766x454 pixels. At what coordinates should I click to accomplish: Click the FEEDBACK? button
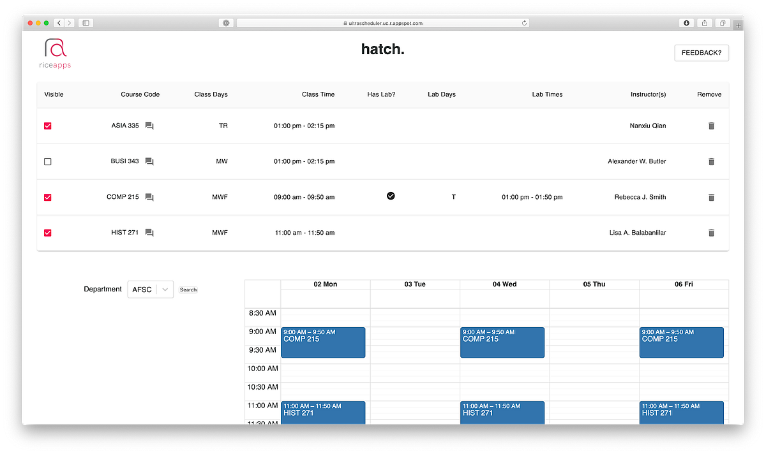(702, 53)
